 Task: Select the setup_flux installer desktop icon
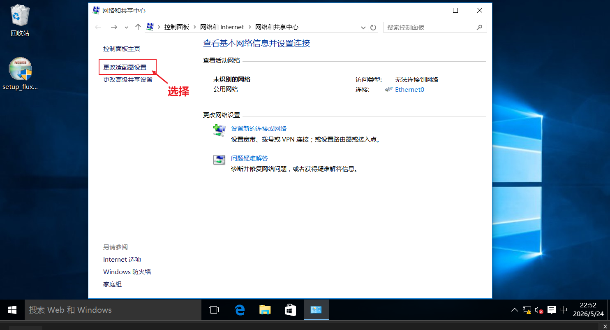20,73
